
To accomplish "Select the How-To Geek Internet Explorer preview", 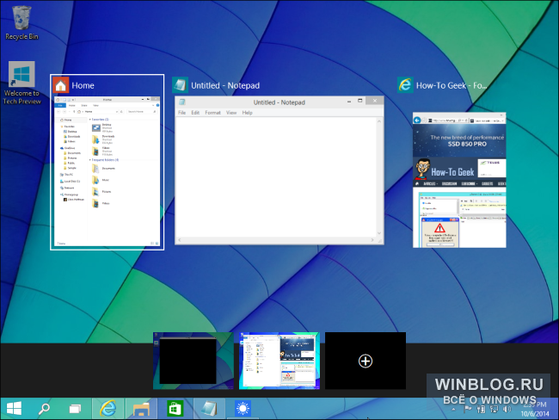I will tap(459, 180).
